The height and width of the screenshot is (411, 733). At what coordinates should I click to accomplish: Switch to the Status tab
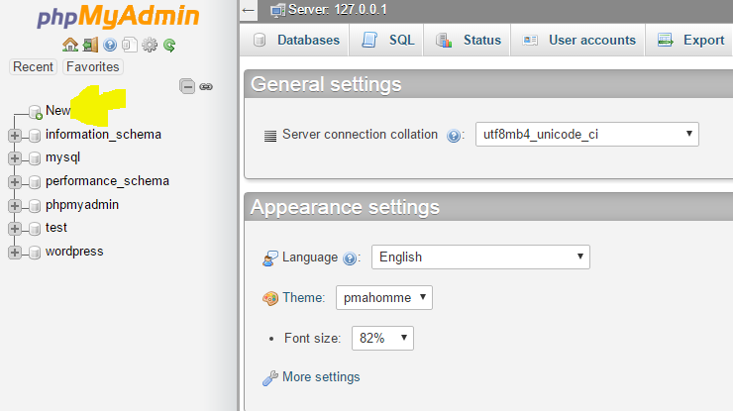[467, 41]
